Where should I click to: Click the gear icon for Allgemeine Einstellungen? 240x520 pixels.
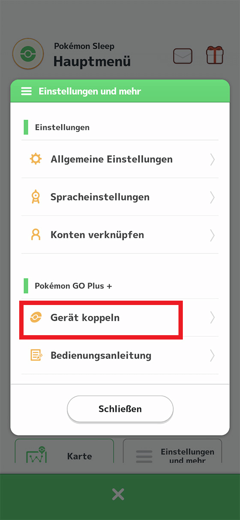[x=35, y=159]
